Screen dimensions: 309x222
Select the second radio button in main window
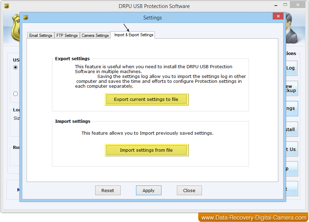(x=16, y=94)
